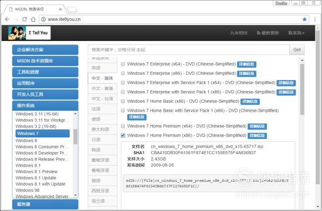This screenshot has width=322, height=211.
Task: Check Windows 7 Enterprise (x64) DVD checkbox
Action: point(123,64)
